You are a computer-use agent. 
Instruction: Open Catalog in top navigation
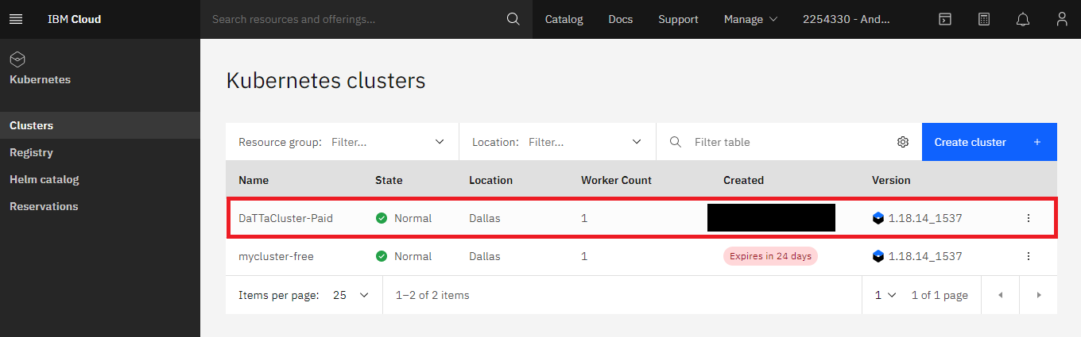564,19
